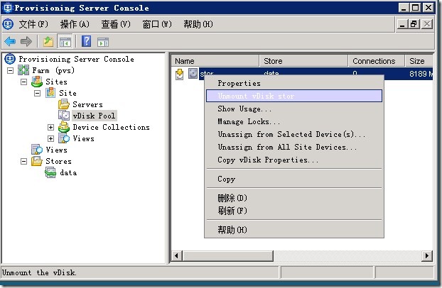Open the 窗口(W) menu

[x=157, y=24]
